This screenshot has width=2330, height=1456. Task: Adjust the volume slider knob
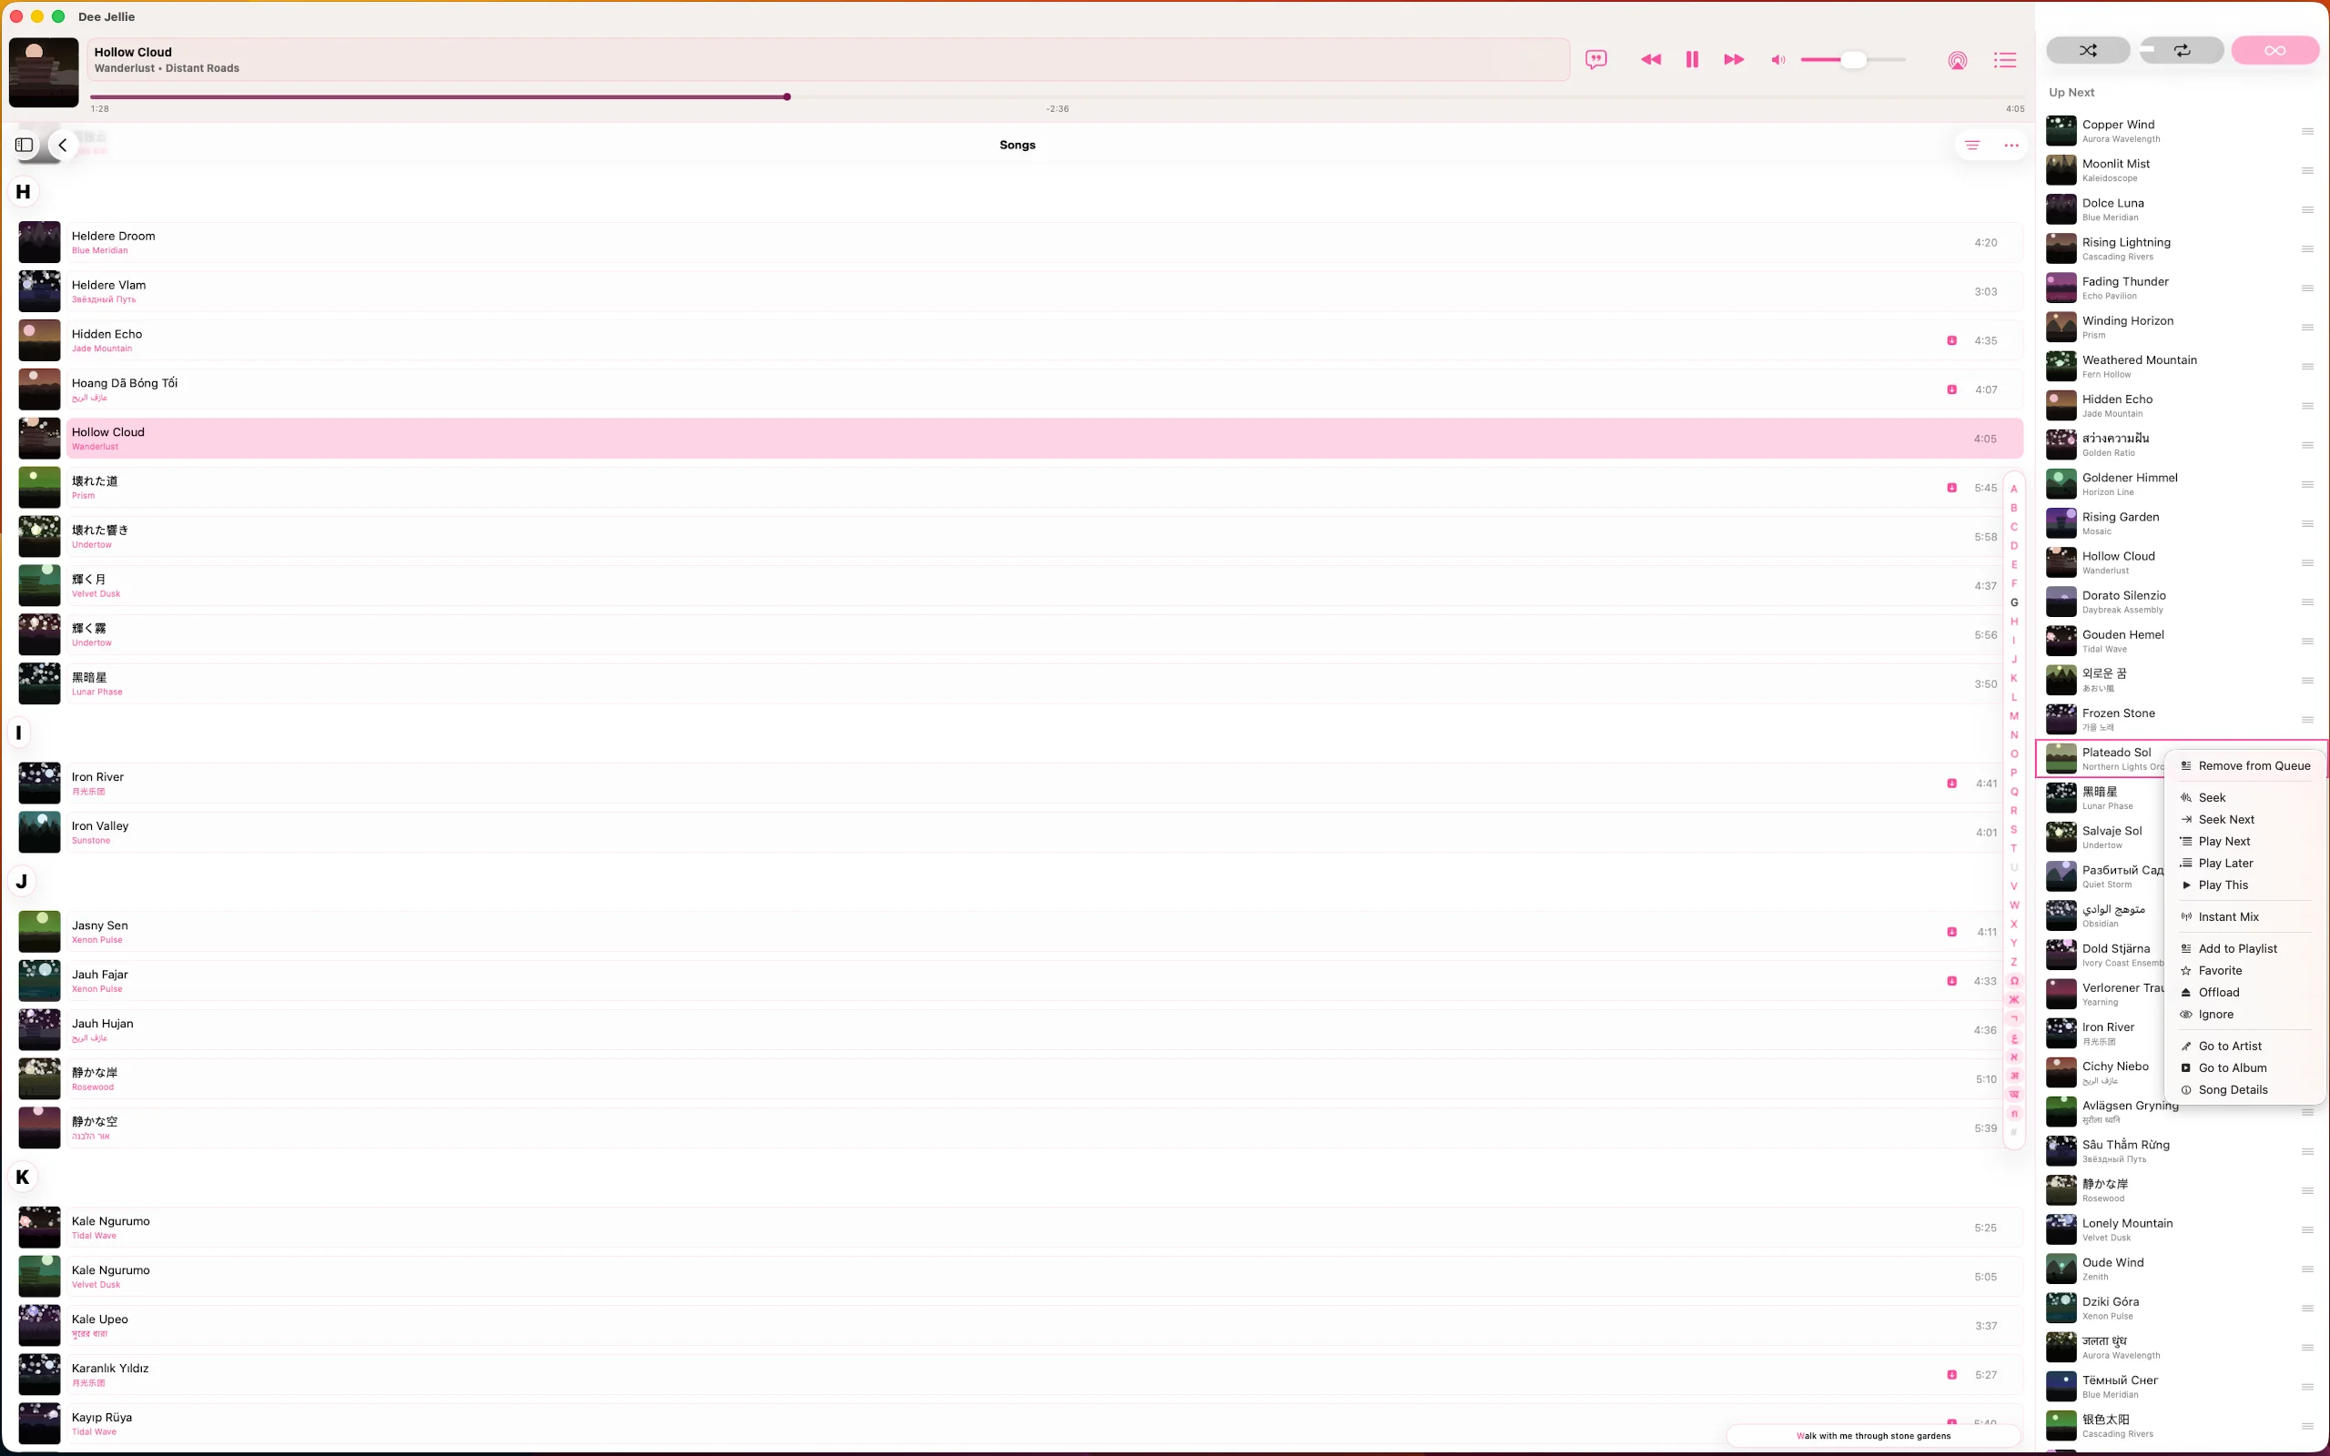1852,60
